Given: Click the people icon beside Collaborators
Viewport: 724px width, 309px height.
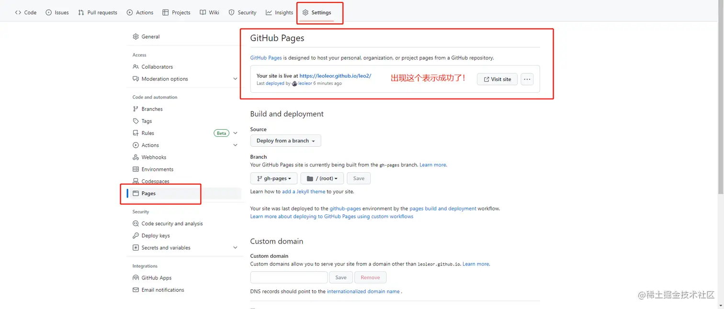Looking at the screenshot, I should (x=136, y=66).
